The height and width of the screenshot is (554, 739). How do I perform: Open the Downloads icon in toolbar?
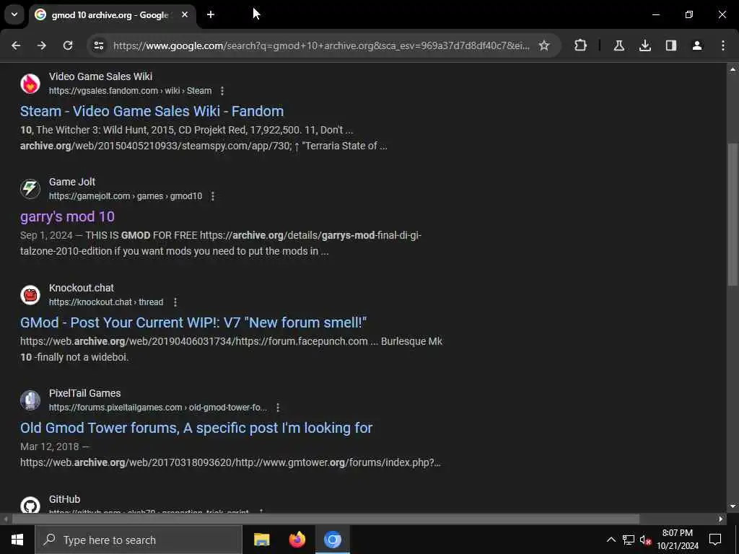(x=644, y=45)
